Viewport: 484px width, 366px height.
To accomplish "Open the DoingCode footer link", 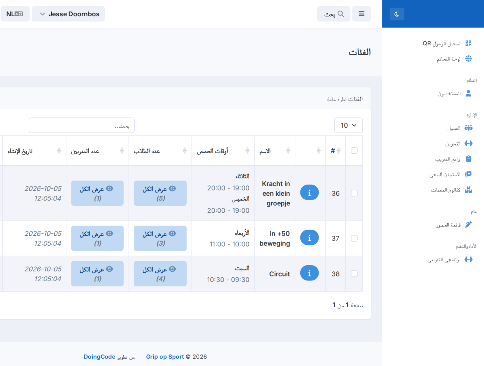I will pos(100,357).
